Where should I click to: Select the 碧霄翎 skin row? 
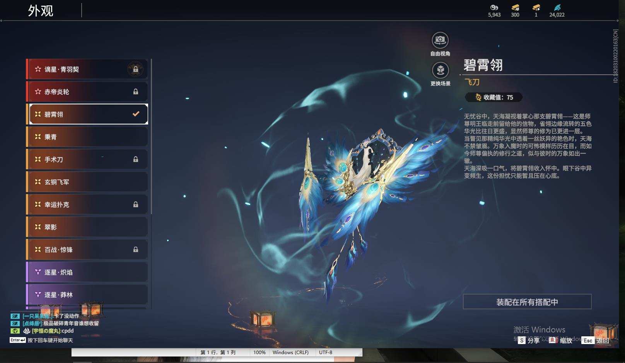tap(87, 114)
